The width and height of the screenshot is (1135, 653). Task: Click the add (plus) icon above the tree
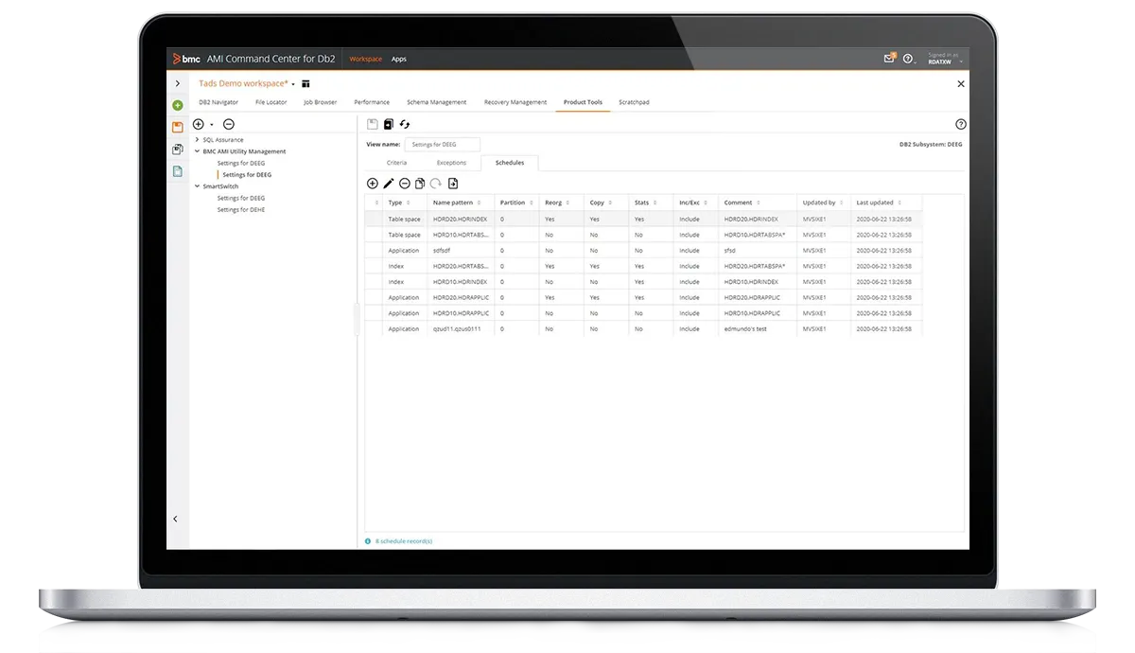199,125
